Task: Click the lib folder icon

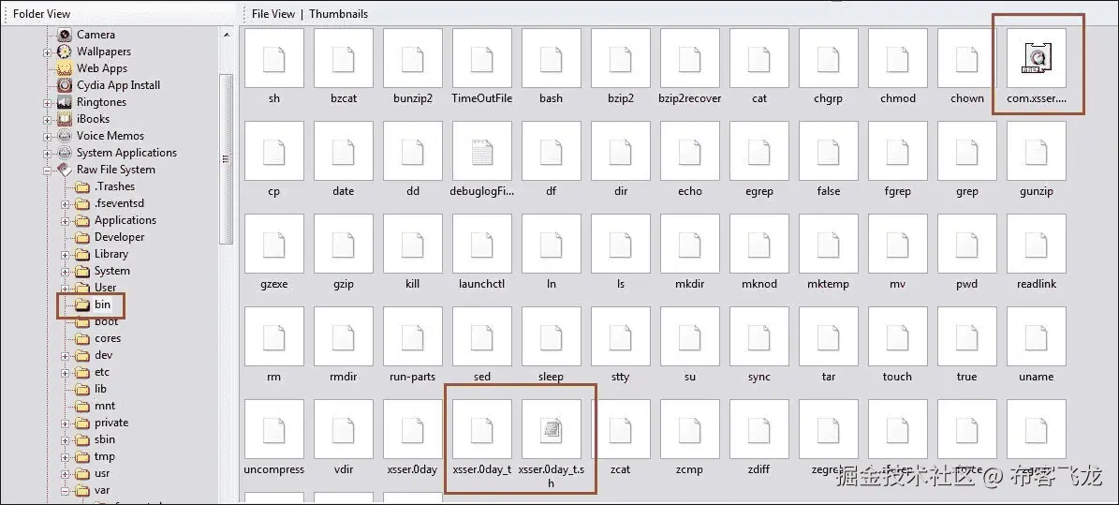Action: point(82,389)
